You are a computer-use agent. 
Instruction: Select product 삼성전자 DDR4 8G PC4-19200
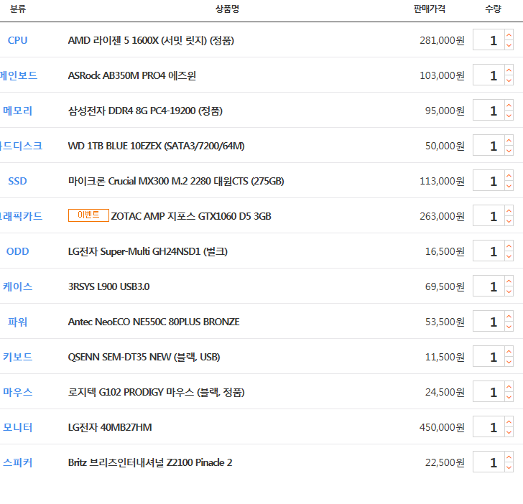[145, 111]
